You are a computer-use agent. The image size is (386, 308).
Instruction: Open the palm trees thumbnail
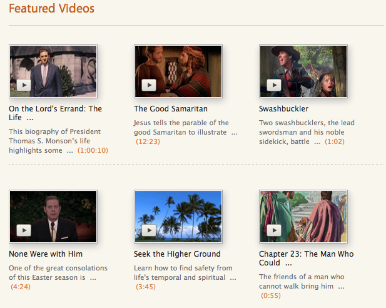point(178,217)
